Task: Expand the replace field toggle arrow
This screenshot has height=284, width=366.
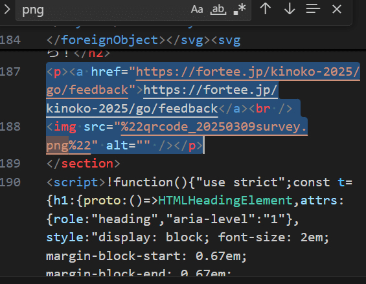Action: 7,10
